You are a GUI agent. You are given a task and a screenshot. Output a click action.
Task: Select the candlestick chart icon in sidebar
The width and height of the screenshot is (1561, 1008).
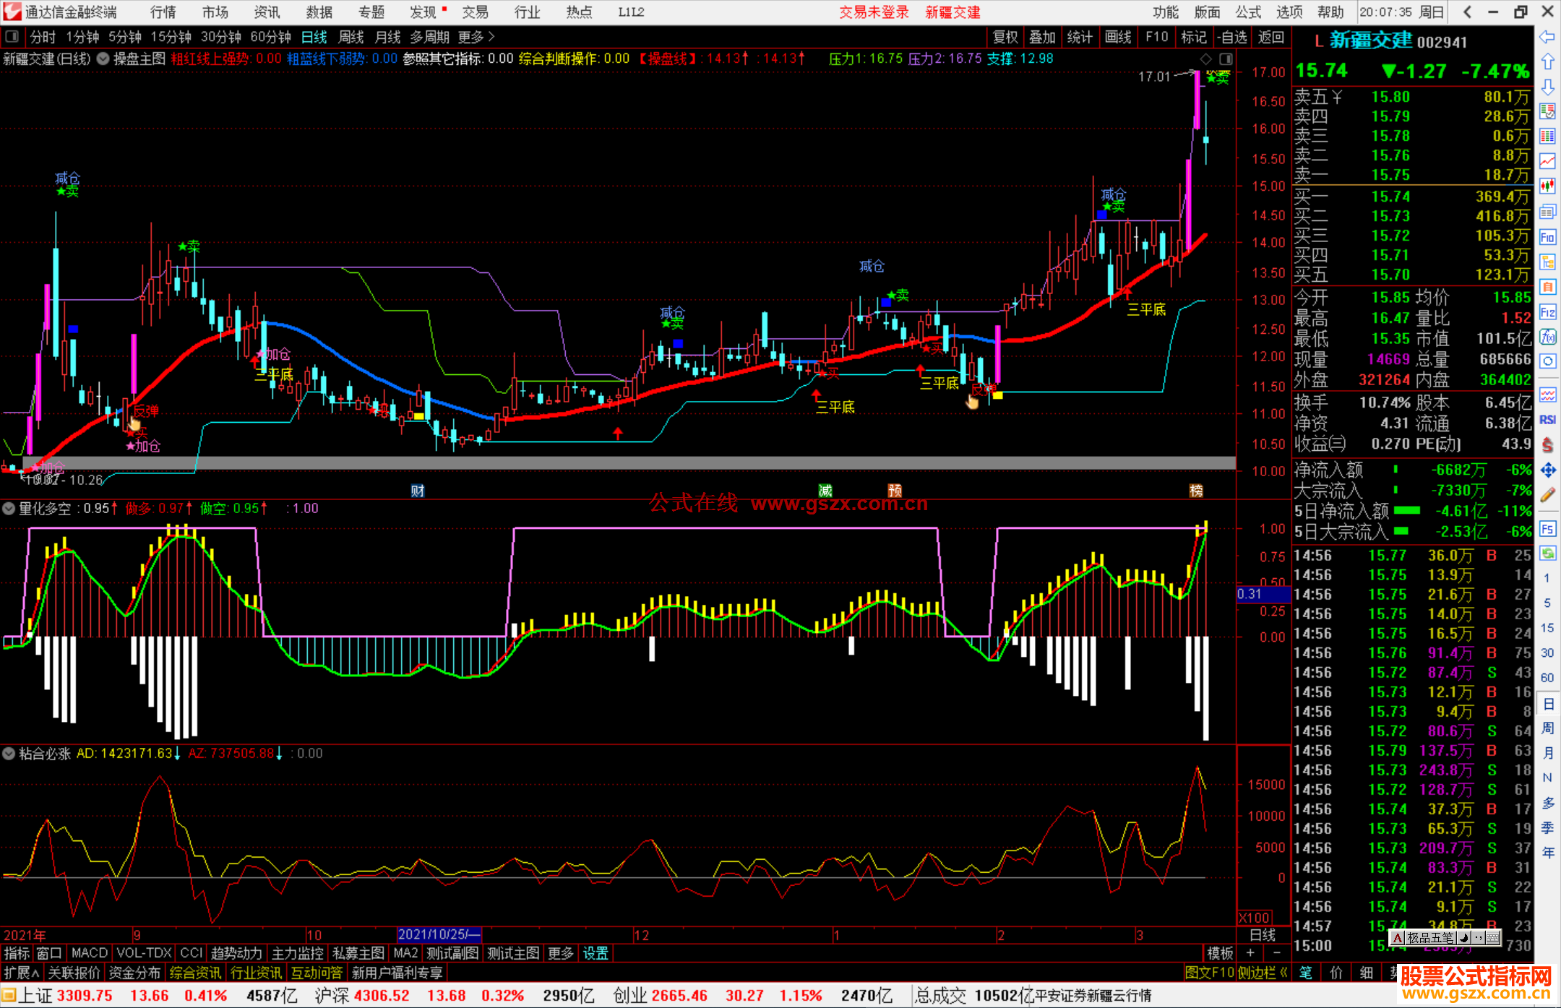click(1547, 186)
